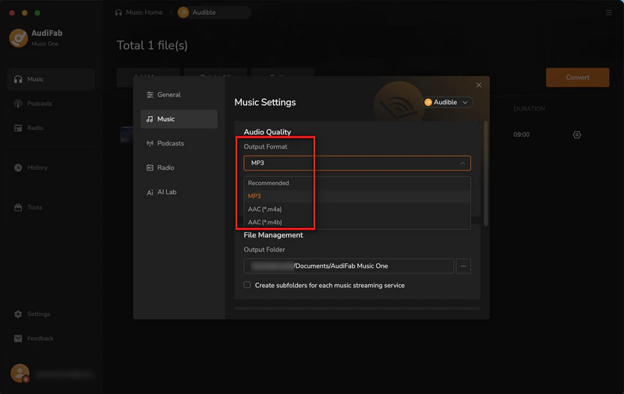
Task: Click the AI Lab icon
Action: (x=150, y=192)
